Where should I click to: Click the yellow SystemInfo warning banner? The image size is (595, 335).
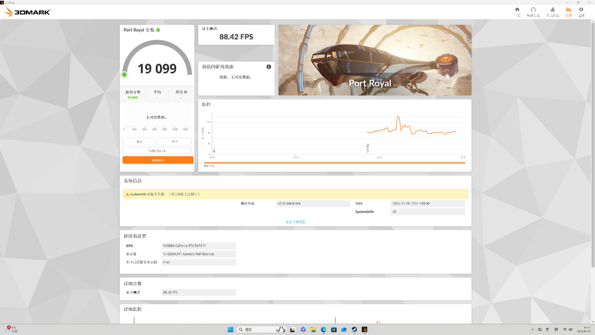tap(296, 194)
